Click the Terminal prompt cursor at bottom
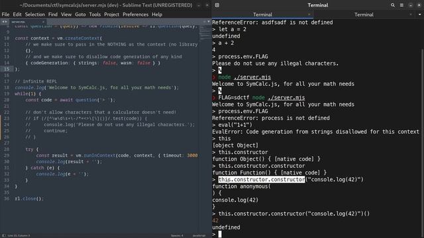Screen dimensions: 424x238 pos(220,234)
